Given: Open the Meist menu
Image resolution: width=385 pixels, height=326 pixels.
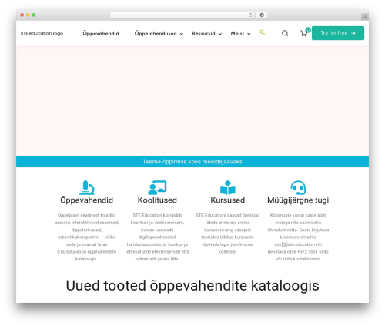Looking at the screenshot, I should [237, 34].
